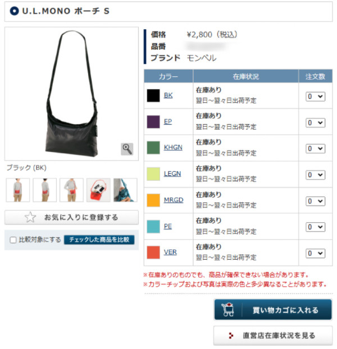This screenshot has height=349, width=337.
Task: Expand the MRGD order quantity selector
Action: [315, 201]
